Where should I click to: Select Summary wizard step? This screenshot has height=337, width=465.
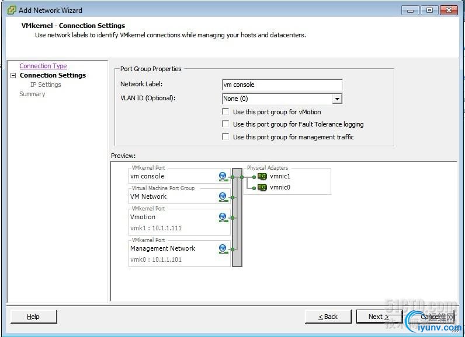(32, 94)
